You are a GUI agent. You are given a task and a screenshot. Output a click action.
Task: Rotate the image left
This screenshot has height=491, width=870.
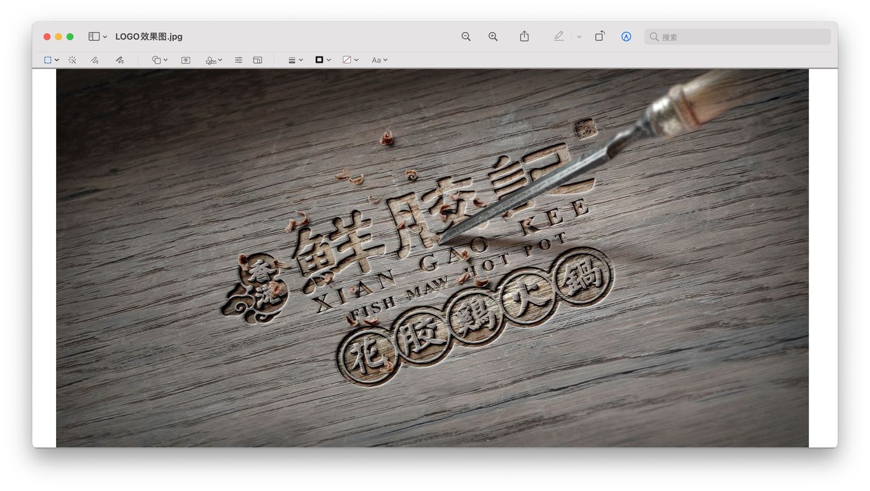pyautogui.click(x=599, y=36)
